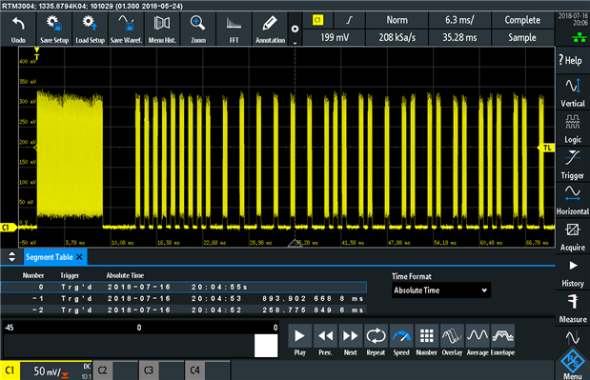Select the Segment Table tab
Viewport: 590px width, 380px height.
click(50, 257)
